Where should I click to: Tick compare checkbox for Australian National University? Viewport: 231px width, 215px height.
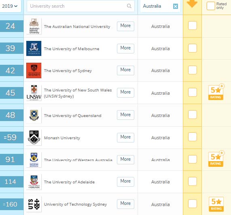[193, 26]
